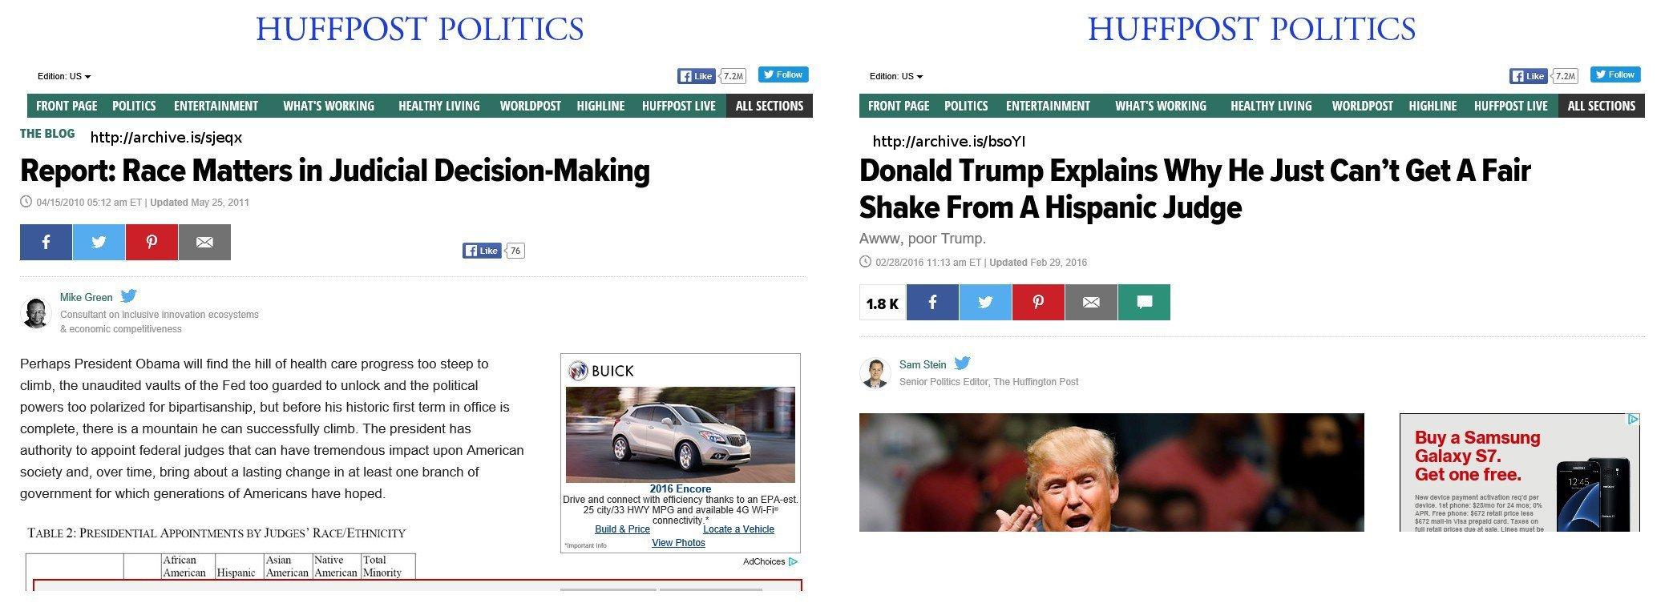Pin left article on Pinterest

152,242
